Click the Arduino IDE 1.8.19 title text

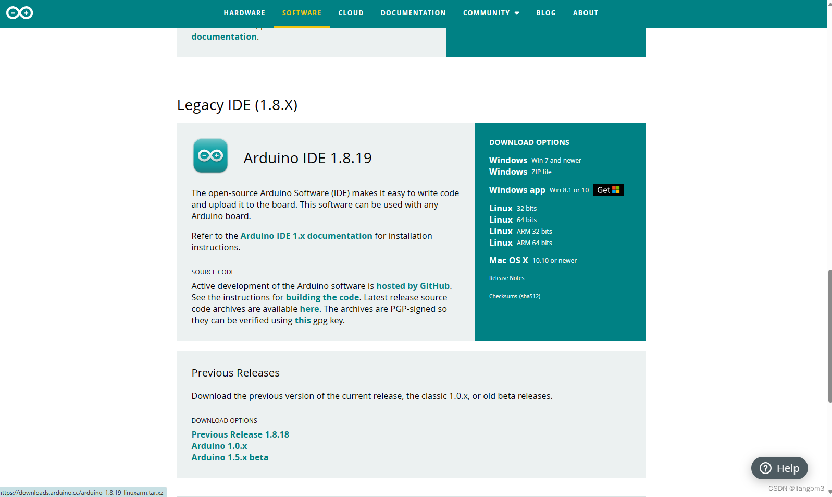click(x=307, y=158)
